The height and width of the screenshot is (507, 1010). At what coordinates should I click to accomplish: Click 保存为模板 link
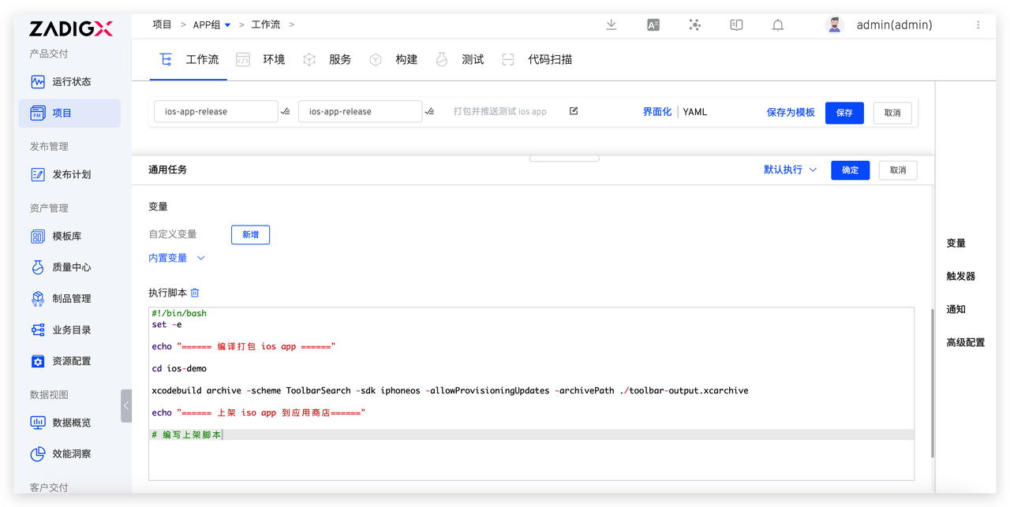pyautogui.click(x=790, y=113)
